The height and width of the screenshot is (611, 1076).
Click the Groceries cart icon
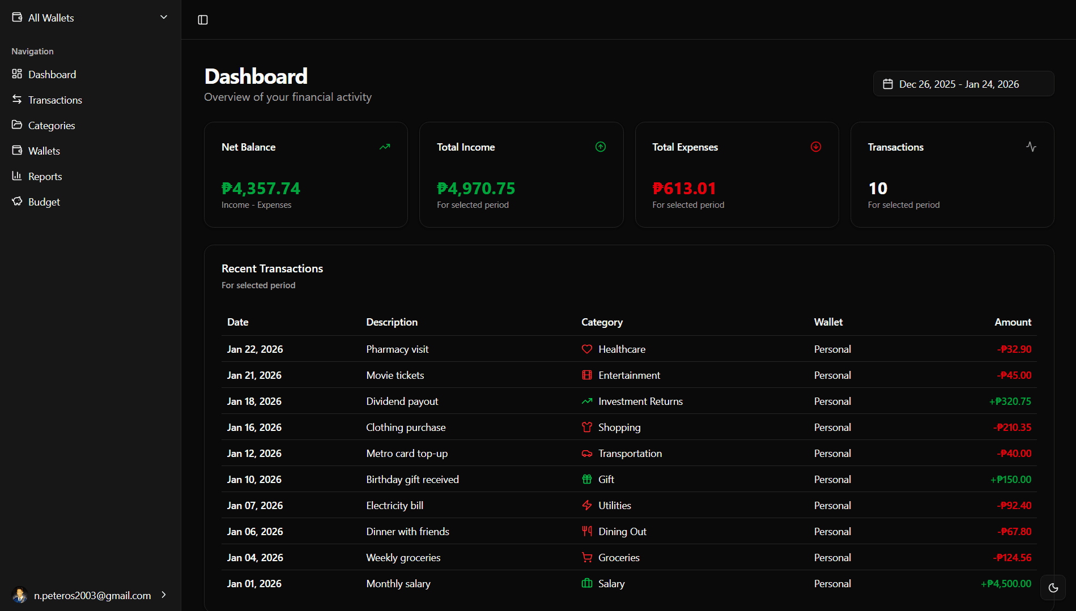pyautogui.click(x=587, y=557)
